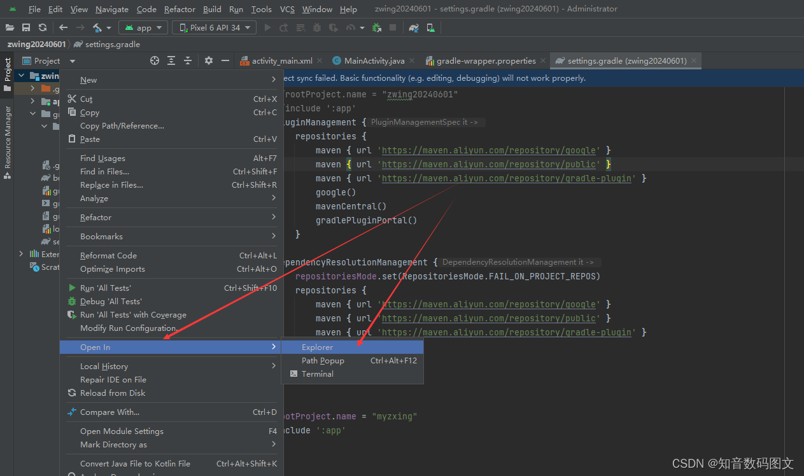Collapse all nodes in the Project panel
Screen dimensions: 804x476
click(188, 60)
